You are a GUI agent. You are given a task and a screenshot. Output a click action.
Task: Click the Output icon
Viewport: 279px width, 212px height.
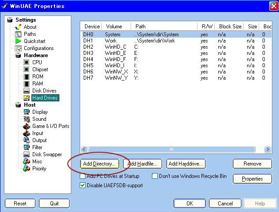[27, 140]
